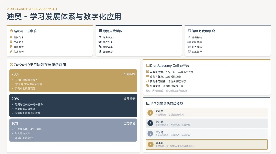Click the bullet 三大学院线下/线上课程

28,129
